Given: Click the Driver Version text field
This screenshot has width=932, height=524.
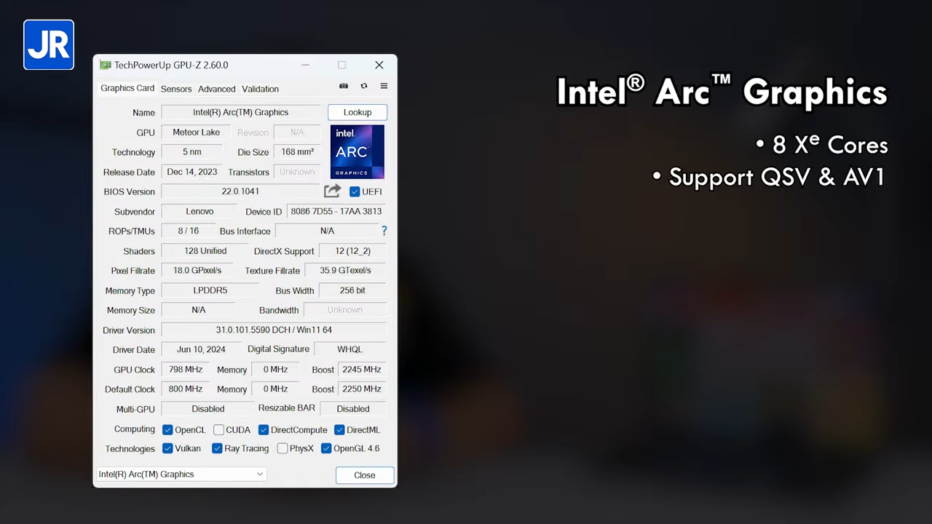Looking at the screenshot, I should [x=273, y=330].
